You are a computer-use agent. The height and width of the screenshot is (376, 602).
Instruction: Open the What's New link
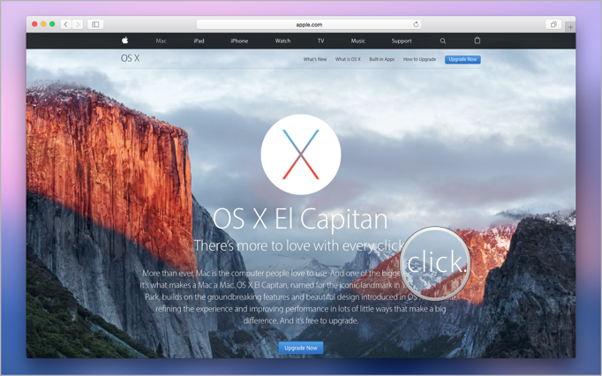tap(315, 59)
